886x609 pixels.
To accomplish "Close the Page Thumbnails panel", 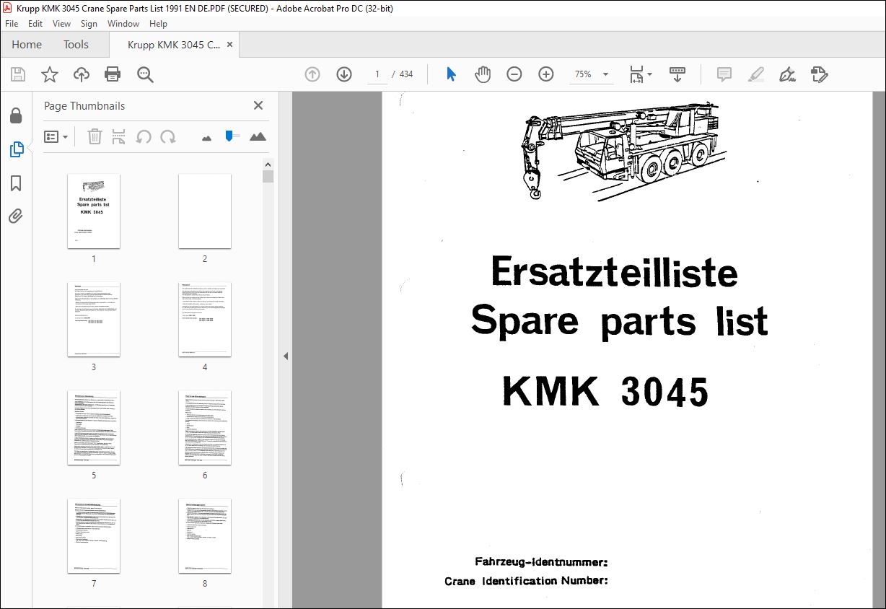I will tap(258, 105).
